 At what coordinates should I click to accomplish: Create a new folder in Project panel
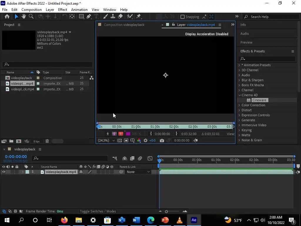tap(11, 141)
